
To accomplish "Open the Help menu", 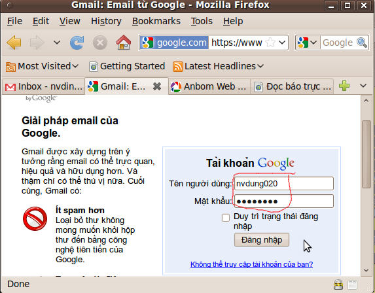I will point(233,21).
